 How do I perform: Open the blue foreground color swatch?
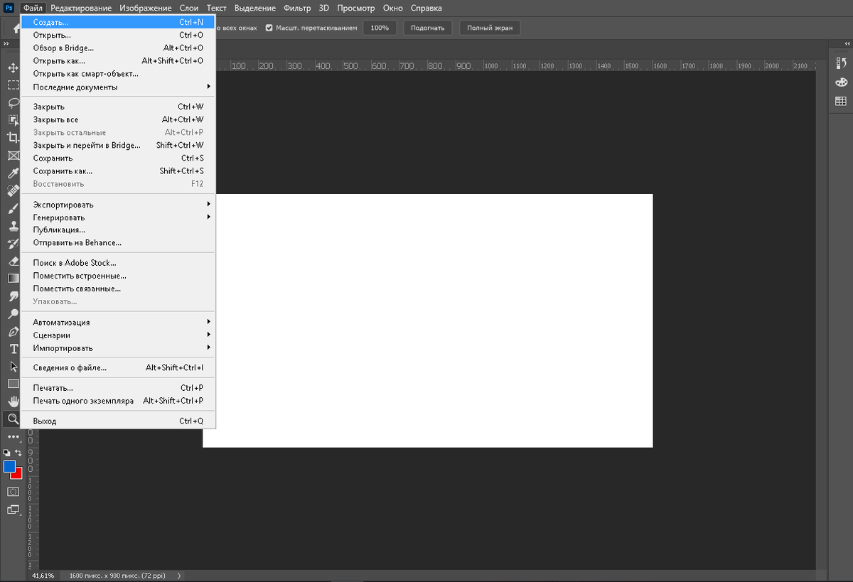[9, 466]
